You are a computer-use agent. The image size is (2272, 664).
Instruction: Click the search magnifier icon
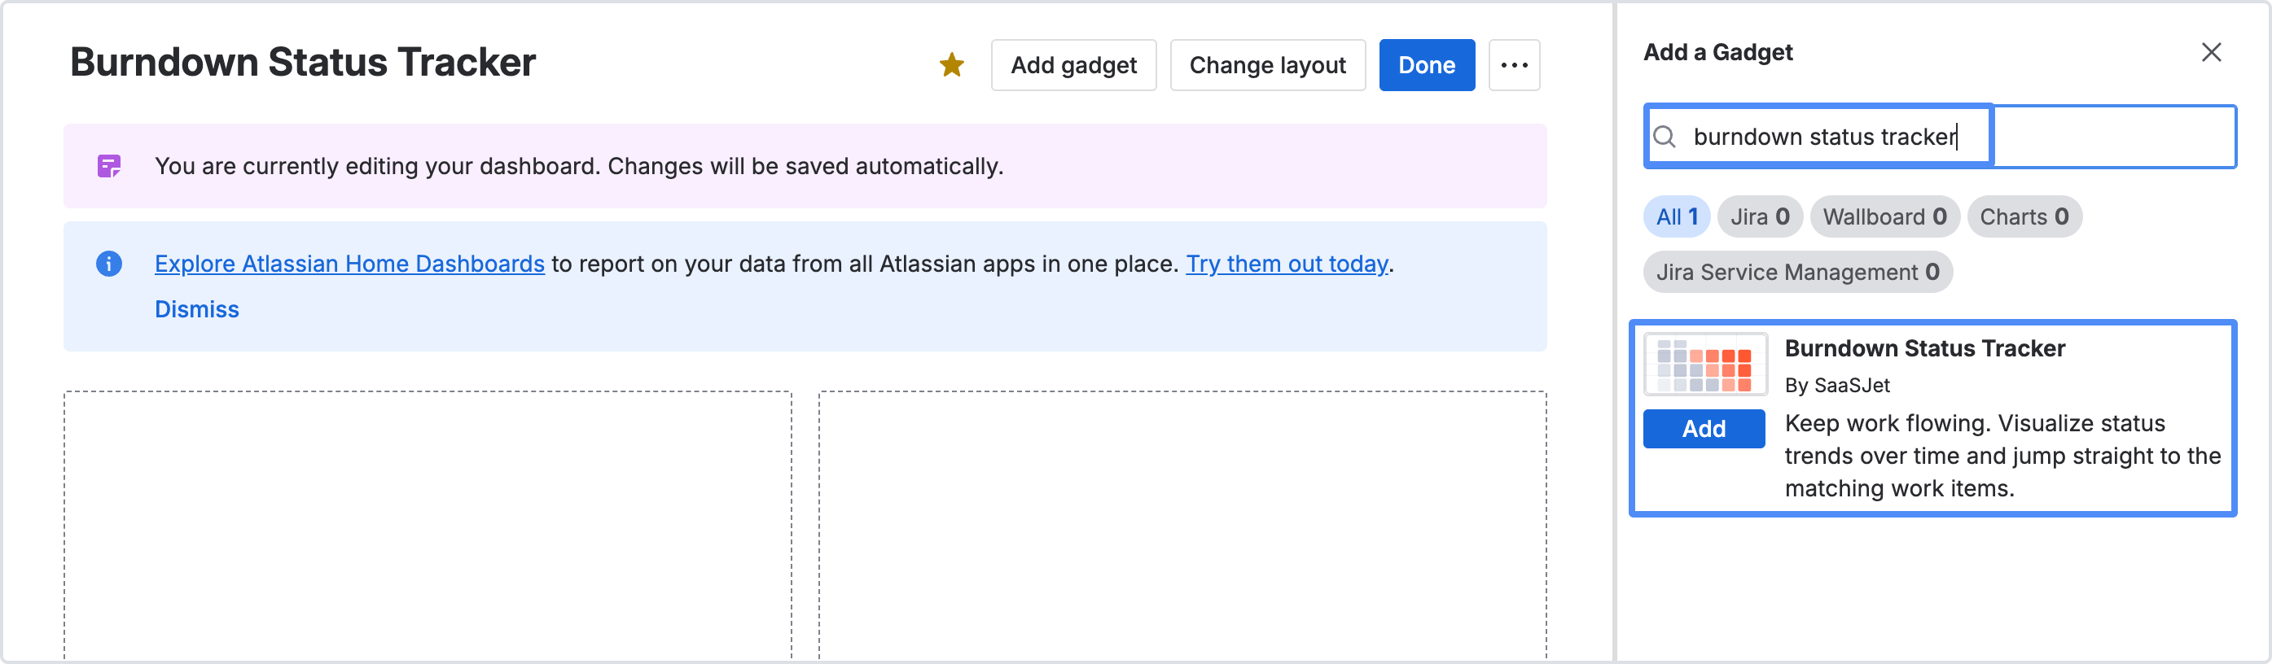pyautogui.click(x=1665, y=137)
